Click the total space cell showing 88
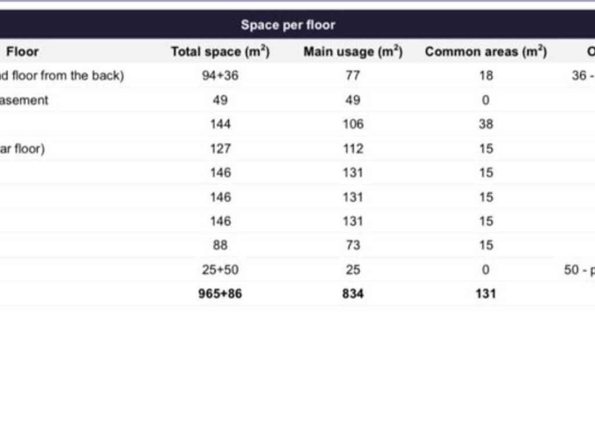 220,245
